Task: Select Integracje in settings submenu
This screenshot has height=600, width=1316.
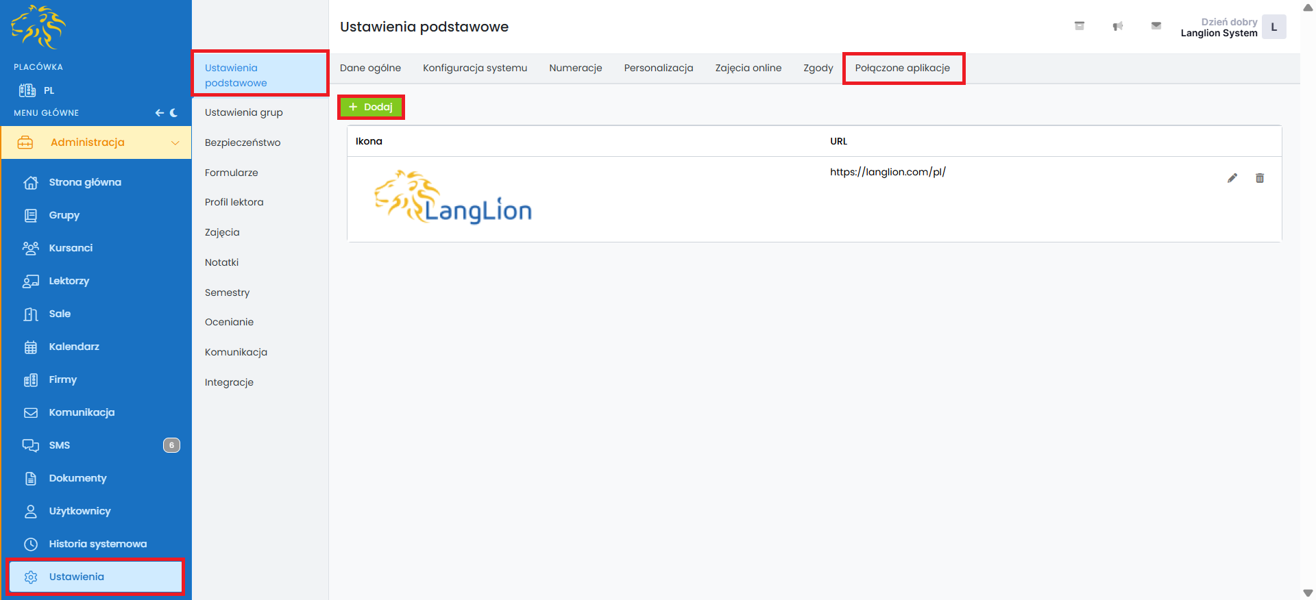Action: point(229,382)
